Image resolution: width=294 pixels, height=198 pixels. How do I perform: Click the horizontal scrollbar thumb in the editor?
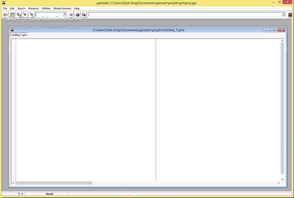click(53, 183)
